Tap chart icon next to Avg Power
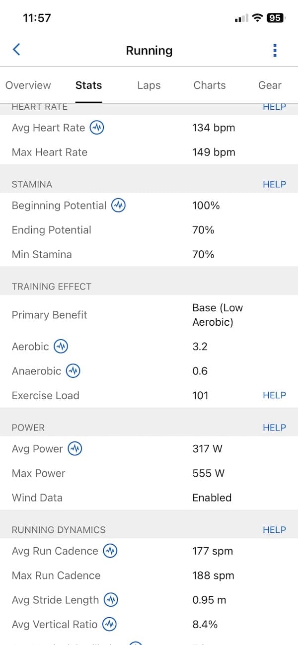Screen dimensions: 298x645 click(x=75, y=449)
